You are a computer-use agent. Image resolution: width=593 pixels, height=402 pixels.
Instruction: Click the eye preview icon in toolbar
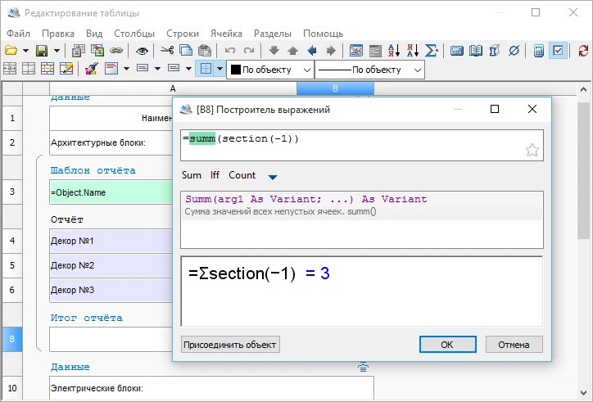click(142, 51)
